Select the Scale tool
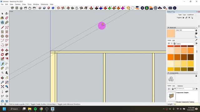 click(x=2, y=59)
